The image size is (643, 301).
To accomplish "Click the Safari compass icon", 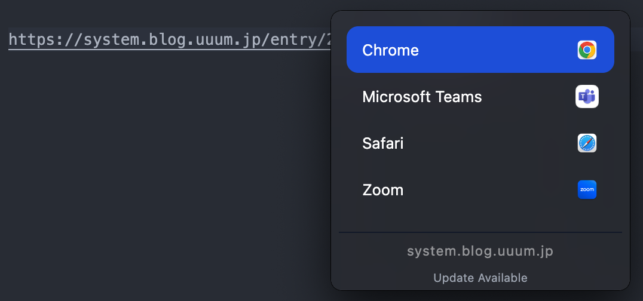I will pyautogui.click(x=587, y=143).
